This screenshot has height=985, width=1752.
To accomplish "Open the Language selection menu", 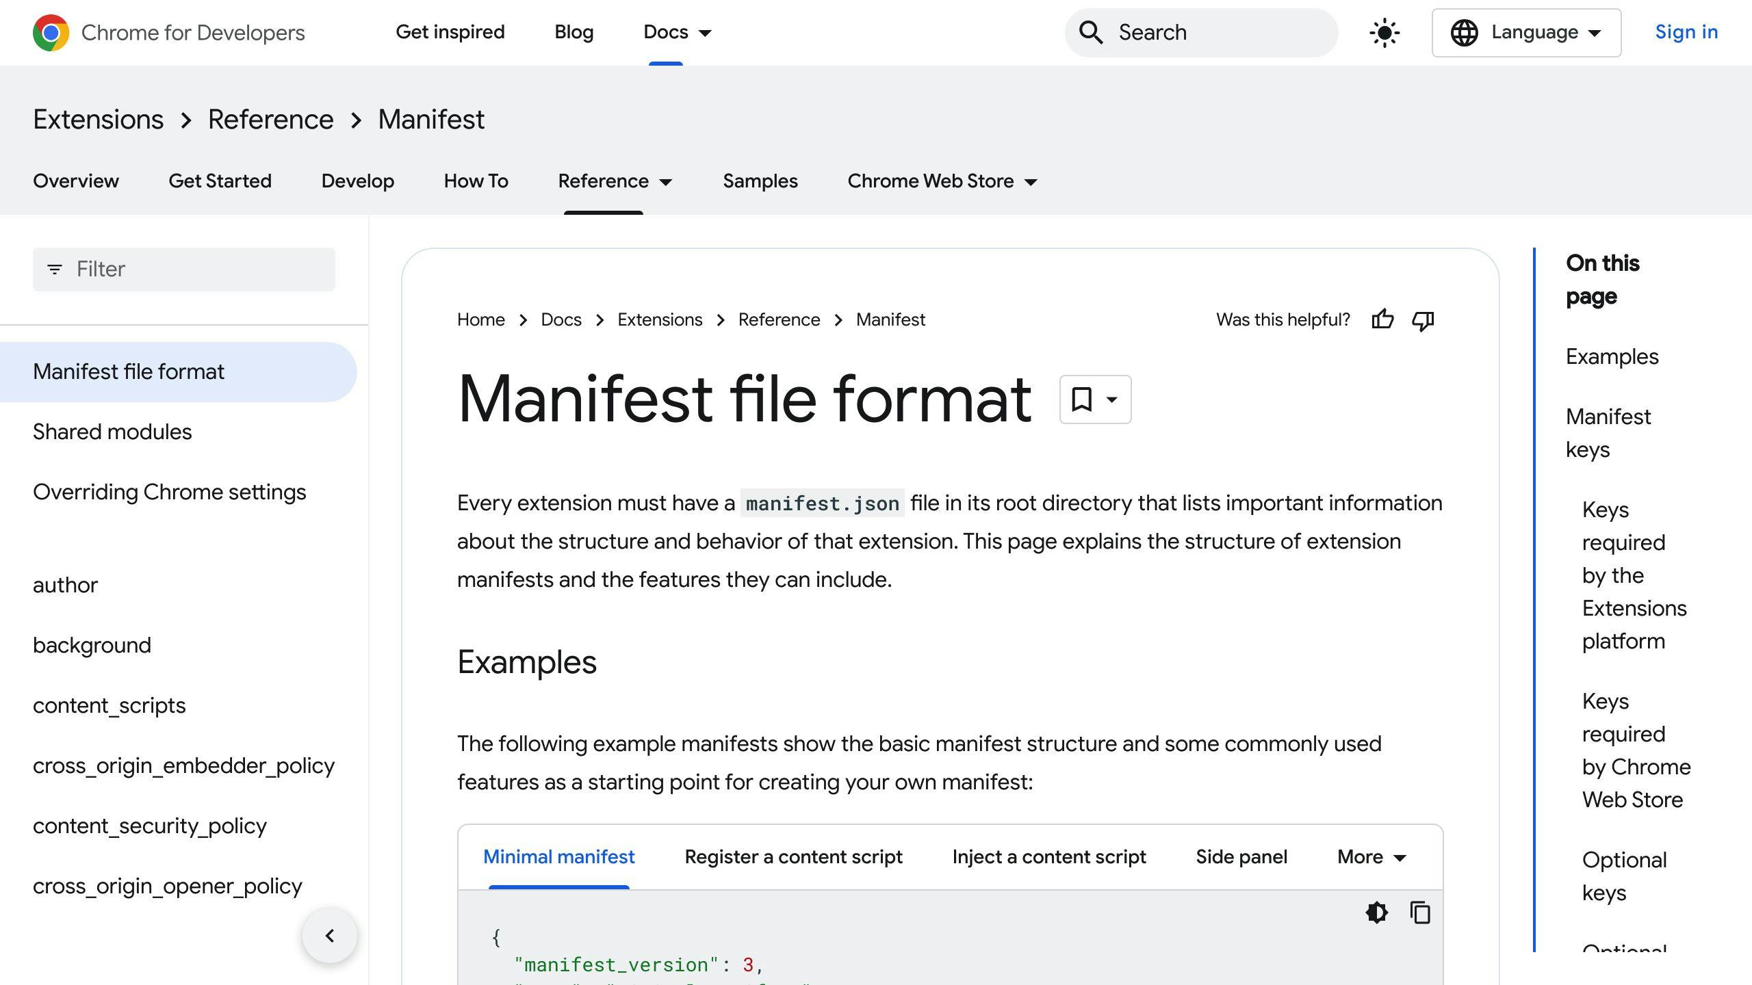I will [x=1526, y=32].
